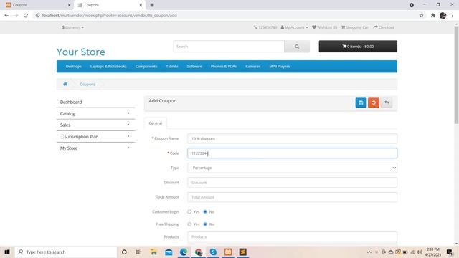Screen dimensions: 459x258
Task: Focus the Discount input field
Action: click(292, 182)
